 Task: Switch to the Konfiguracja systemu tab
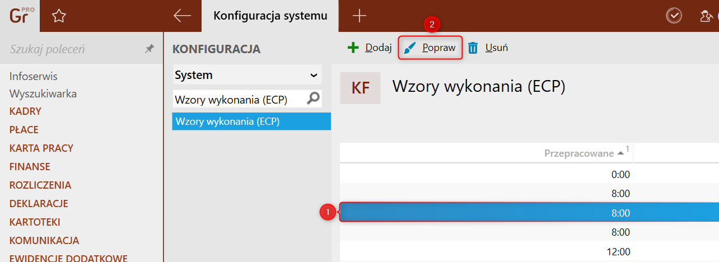point(270,16)
